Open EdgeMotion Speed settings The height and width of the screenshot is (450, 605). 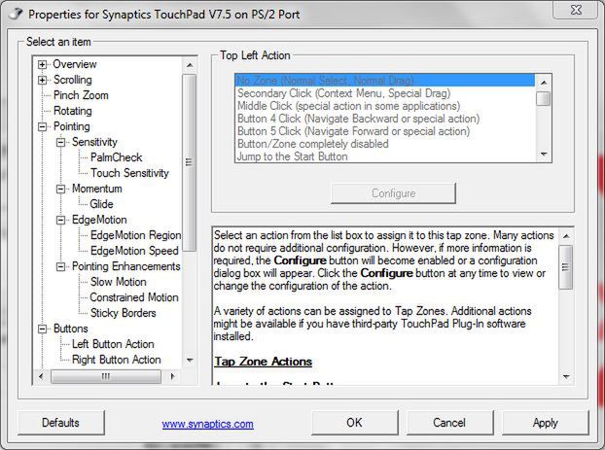(x=134, y=250)
